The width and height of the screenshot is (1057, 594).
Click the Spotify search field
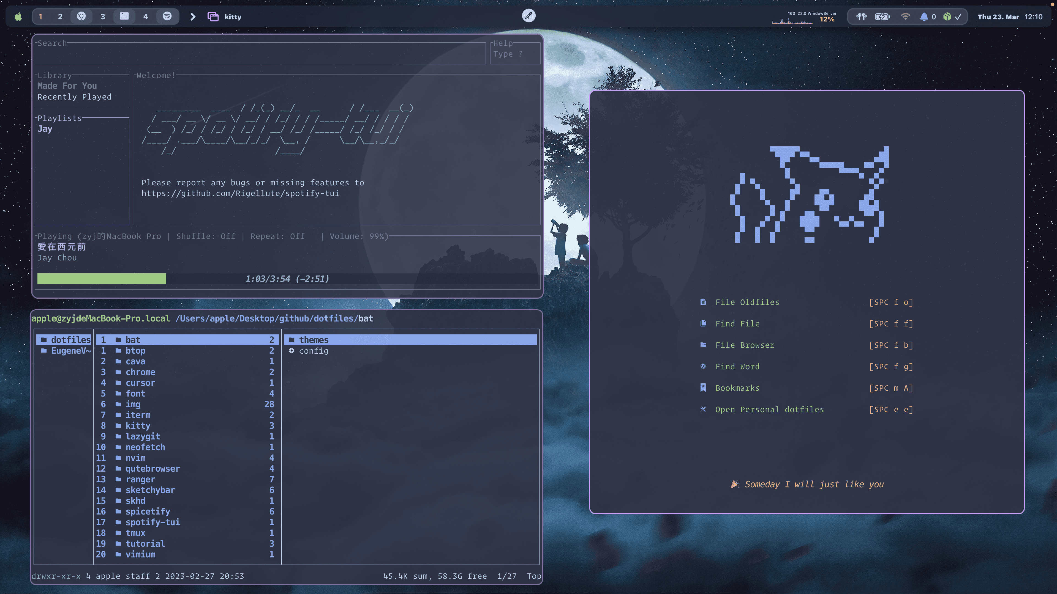(x=260, y=54)
